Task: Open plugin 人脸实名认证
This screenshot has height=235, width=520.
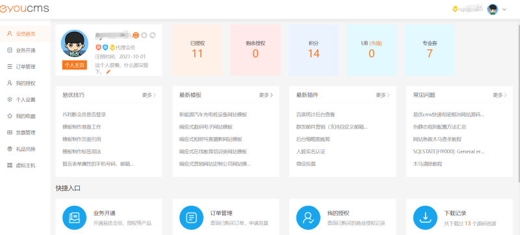Action: click(311, 151)
